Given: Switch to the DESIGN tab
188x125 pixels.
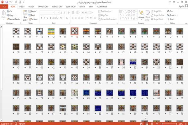Looking at the screenshot, I should coord(31,7).
